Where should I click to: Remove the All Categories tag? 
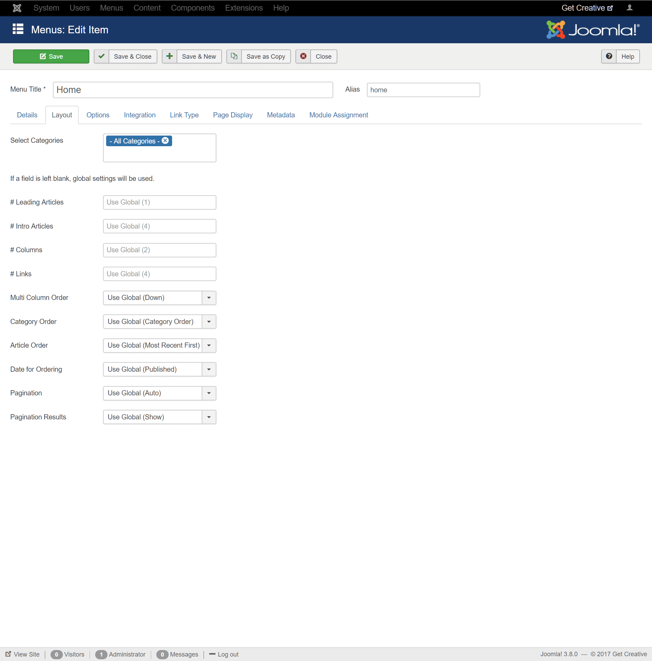coord(165,141)
